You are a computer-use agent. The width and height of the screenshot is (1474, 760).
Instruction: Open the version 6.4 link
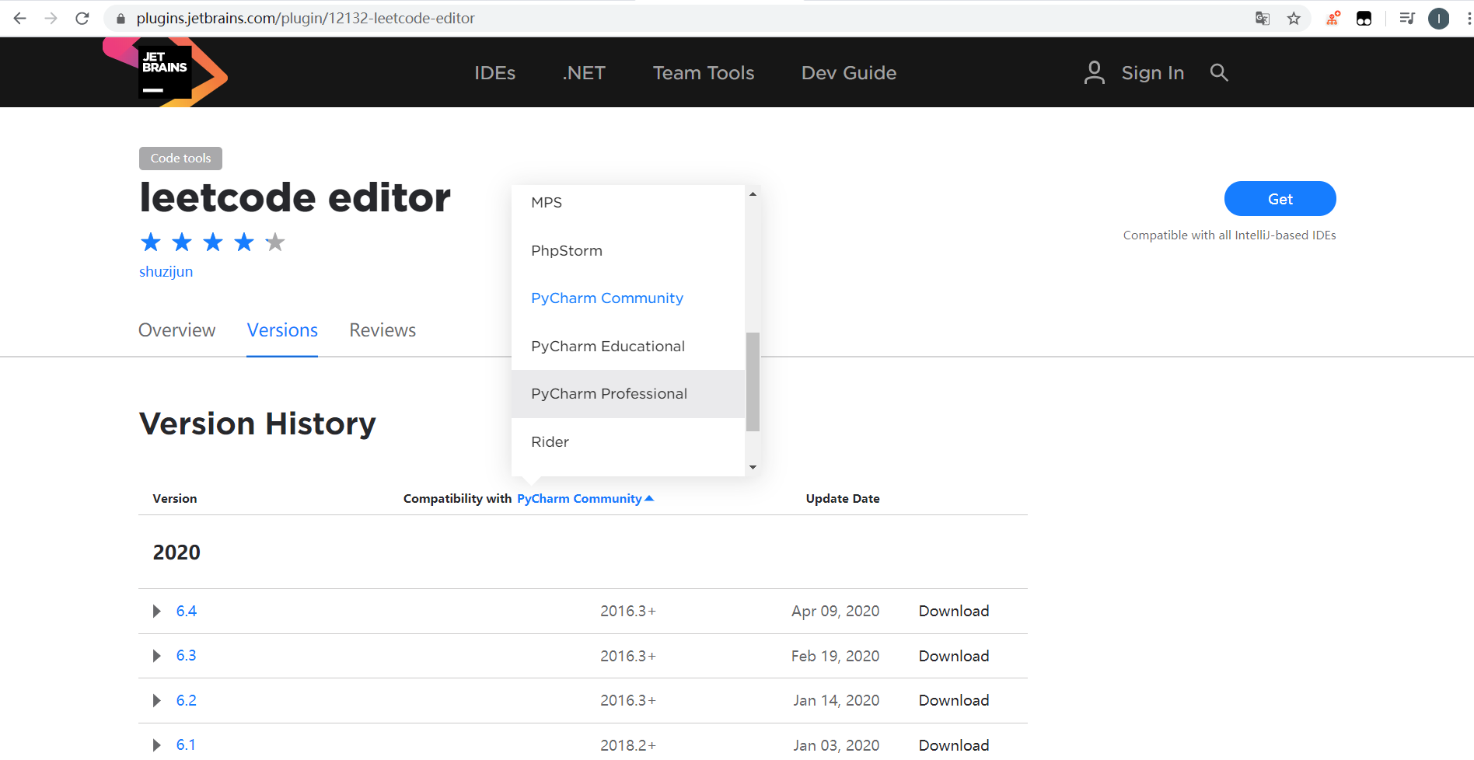[187, 612]
